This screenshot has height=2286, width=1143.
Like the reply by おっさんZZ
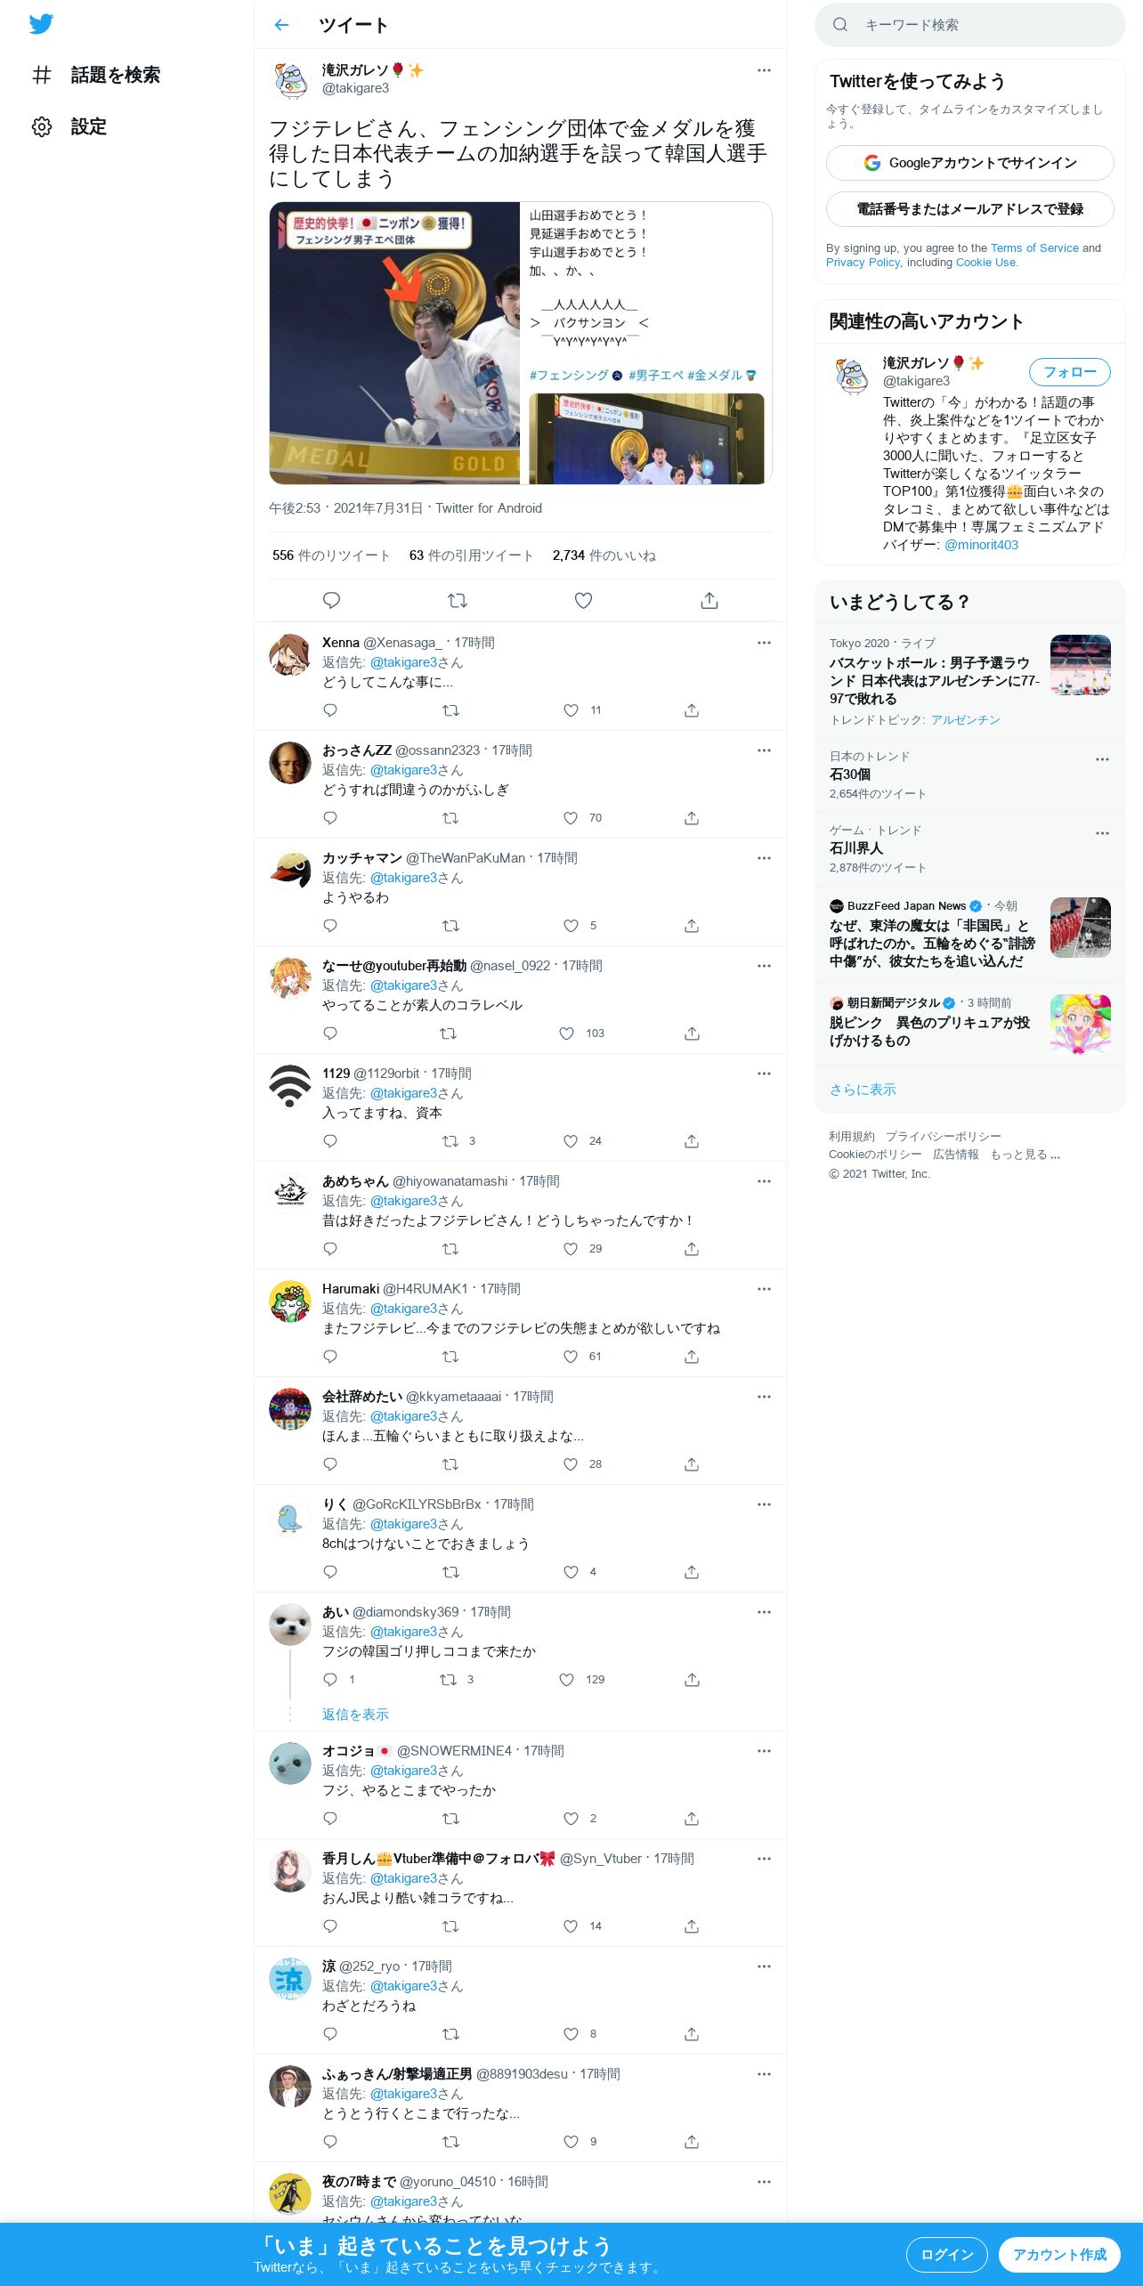pos(571,818)
